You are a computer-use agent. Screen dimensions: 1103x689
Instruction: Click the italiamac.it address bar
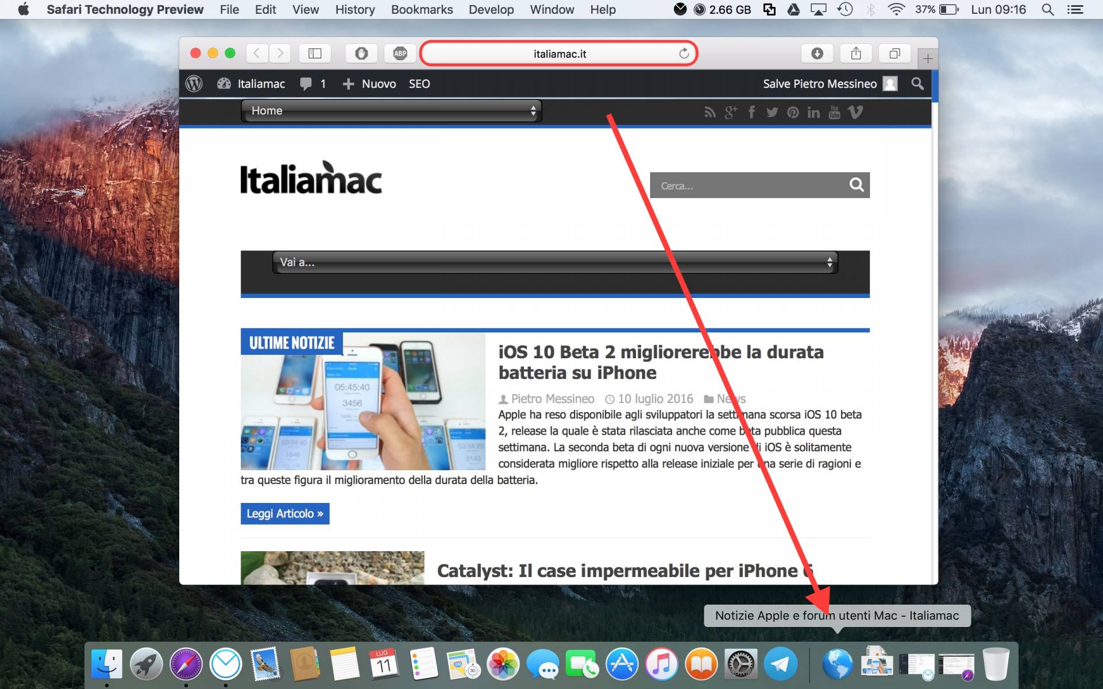click(x=559, y=53)
